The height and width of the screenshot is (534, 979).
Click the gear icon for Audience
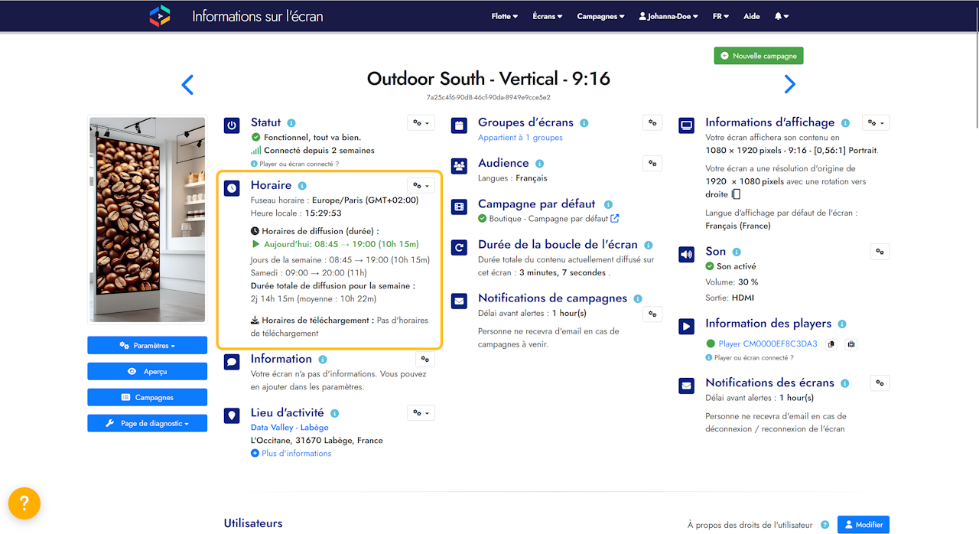tap(652, 163)
